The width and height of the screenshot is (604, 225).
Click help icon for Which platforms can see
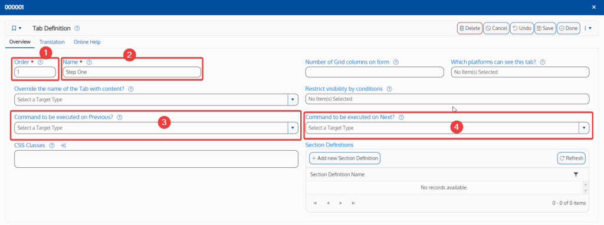[543, 62]
